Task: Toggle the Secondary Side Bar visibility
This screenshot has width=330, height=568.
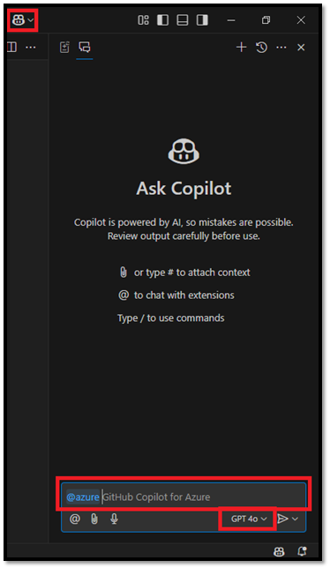Action: 202,20
